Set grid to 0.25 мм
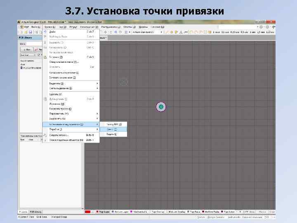The width and height of the screenshot is (297, 223). click(235, 32)
